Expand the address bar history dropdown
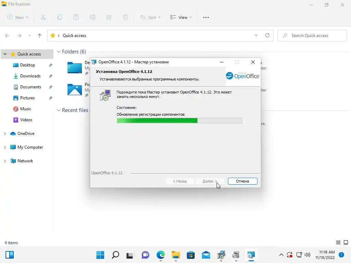Image resolution: width=351 pixels, height=263 pixels. coord(256,35)
